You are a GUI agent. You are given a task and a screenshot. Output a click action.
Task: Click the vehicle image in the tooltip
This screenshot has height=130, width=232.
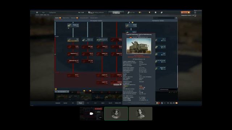[x=139, y=46]
